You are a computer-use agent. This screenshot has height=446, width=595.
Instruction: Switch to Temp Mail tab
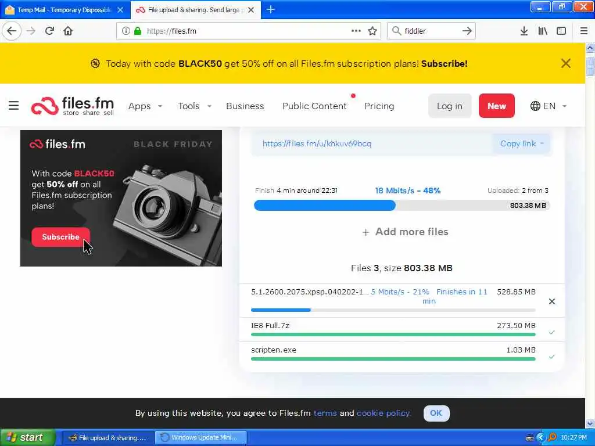click(x=64, y=10)
